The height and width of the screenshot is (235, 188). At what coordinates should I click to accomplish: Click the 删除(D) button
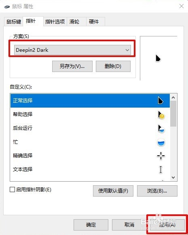pos(113,66)
